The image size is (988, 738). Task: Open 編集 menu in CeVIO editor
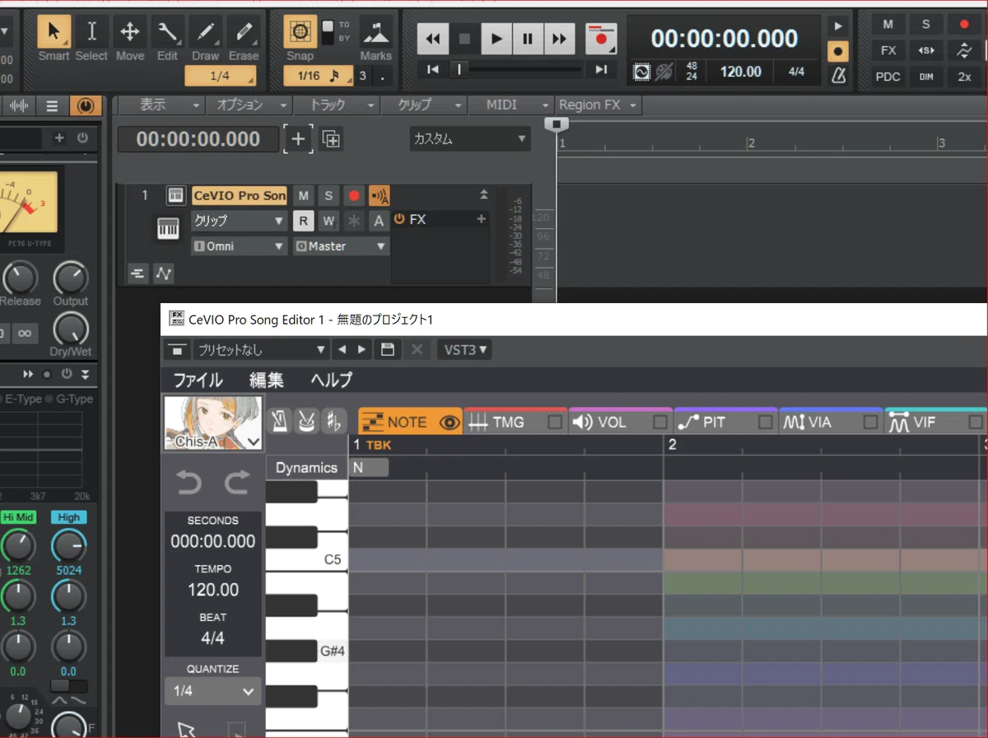coord(267,380)
